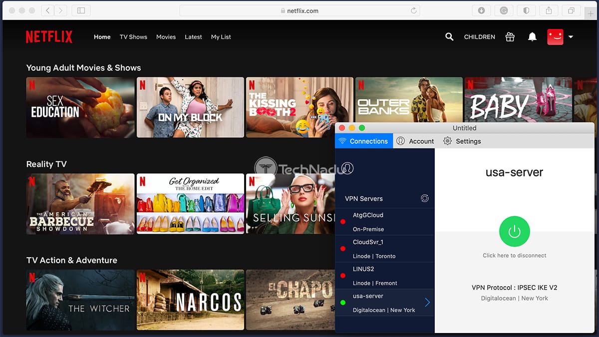
Task: Open the Sex Education thumbnail
Action: [x=80, y=107]
